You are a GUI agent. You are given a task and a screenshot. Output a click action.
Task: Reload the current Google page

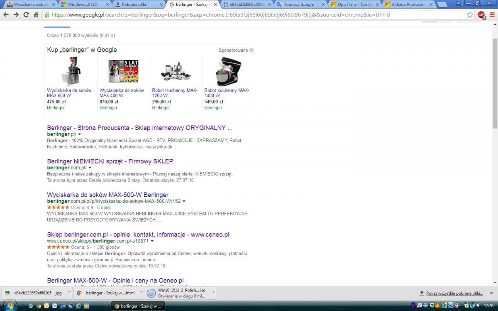(26, 15)
